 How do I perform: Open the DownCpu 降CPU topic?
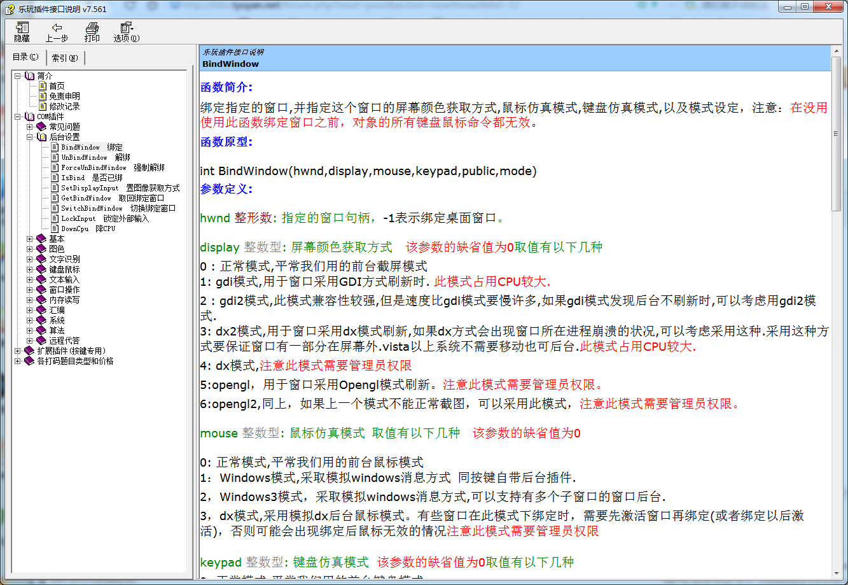pos(88,229)
